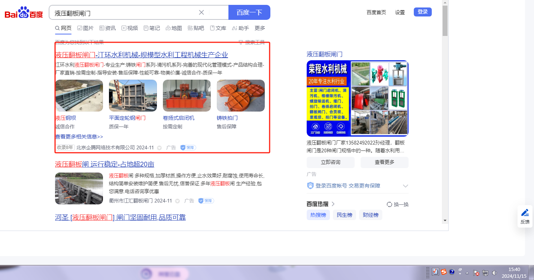Image resolution: width=534 pixels, height=280 pixels.
Task: Open the 铸铁拍门 thumbnail image
Action: click(x=241, y=95)
